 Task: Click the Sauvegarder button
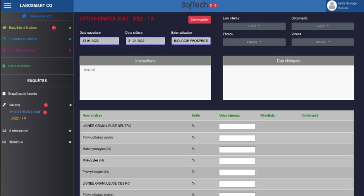199,19
